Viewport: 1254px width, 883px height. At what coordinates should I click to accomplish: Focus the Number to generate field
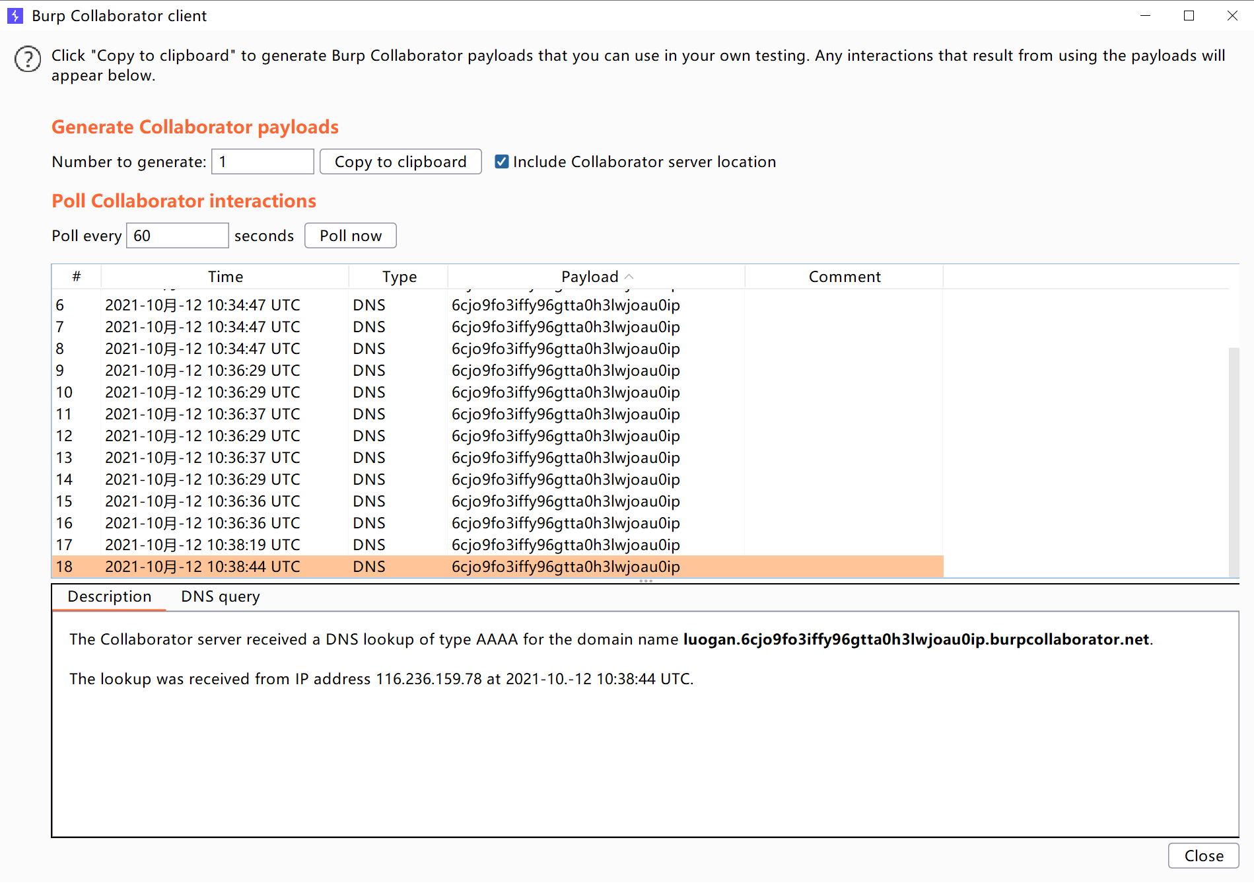[x=262, y=162]
